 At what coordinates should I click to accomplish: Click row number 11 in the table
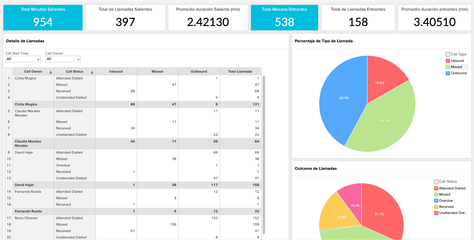(9, 165)
